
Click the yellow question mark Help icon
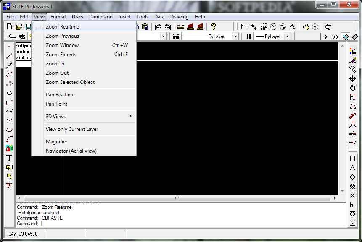coord(213,27)
